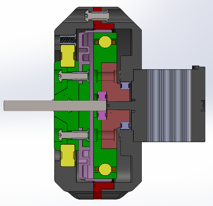The height and width of the screenshot is (206, 213).
Task: Pick the upper yellow ball bearing ball
Action: coord(105,42)
